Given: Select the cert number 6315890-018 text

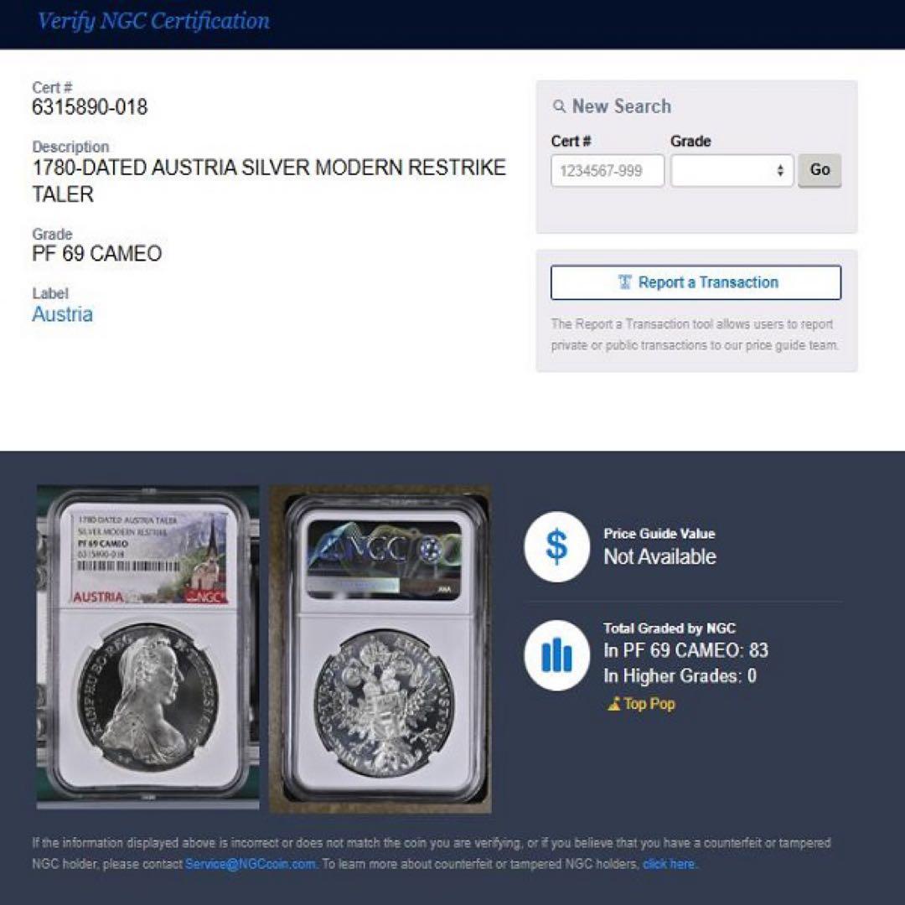Looking at the screenshot, I should tap(90, 107).
